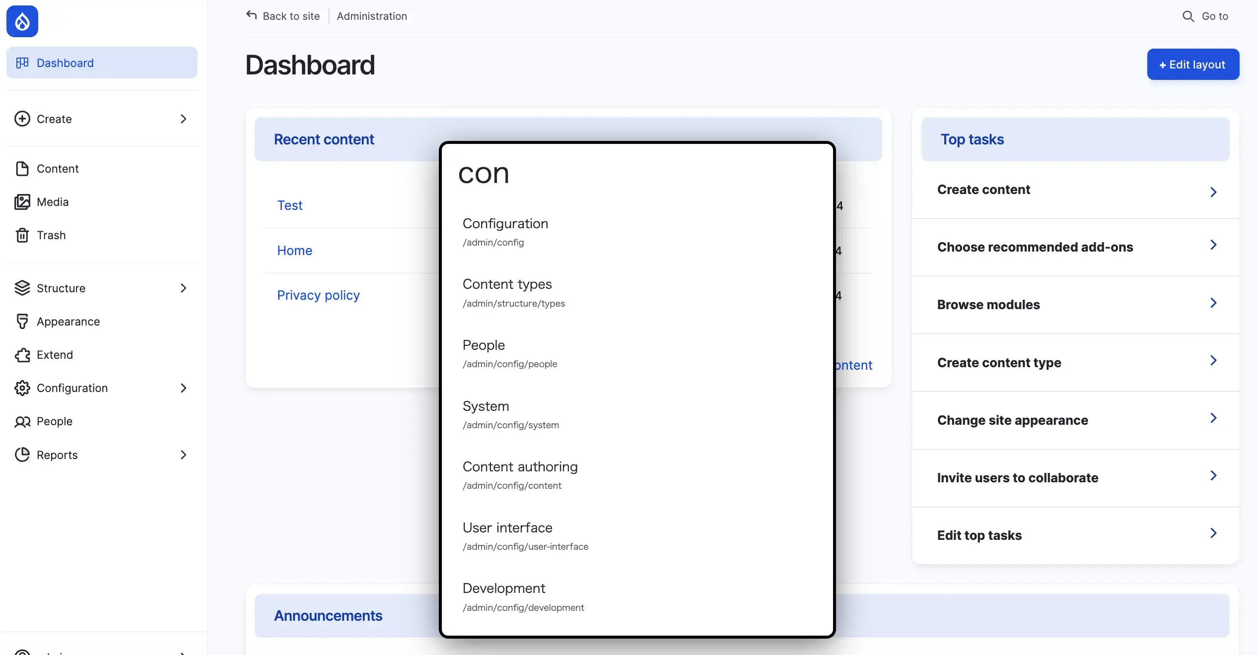The width and height of the screenshot is (1257, 655).
Task: Open the Privacy policy content link
Action: pos(318,295)
